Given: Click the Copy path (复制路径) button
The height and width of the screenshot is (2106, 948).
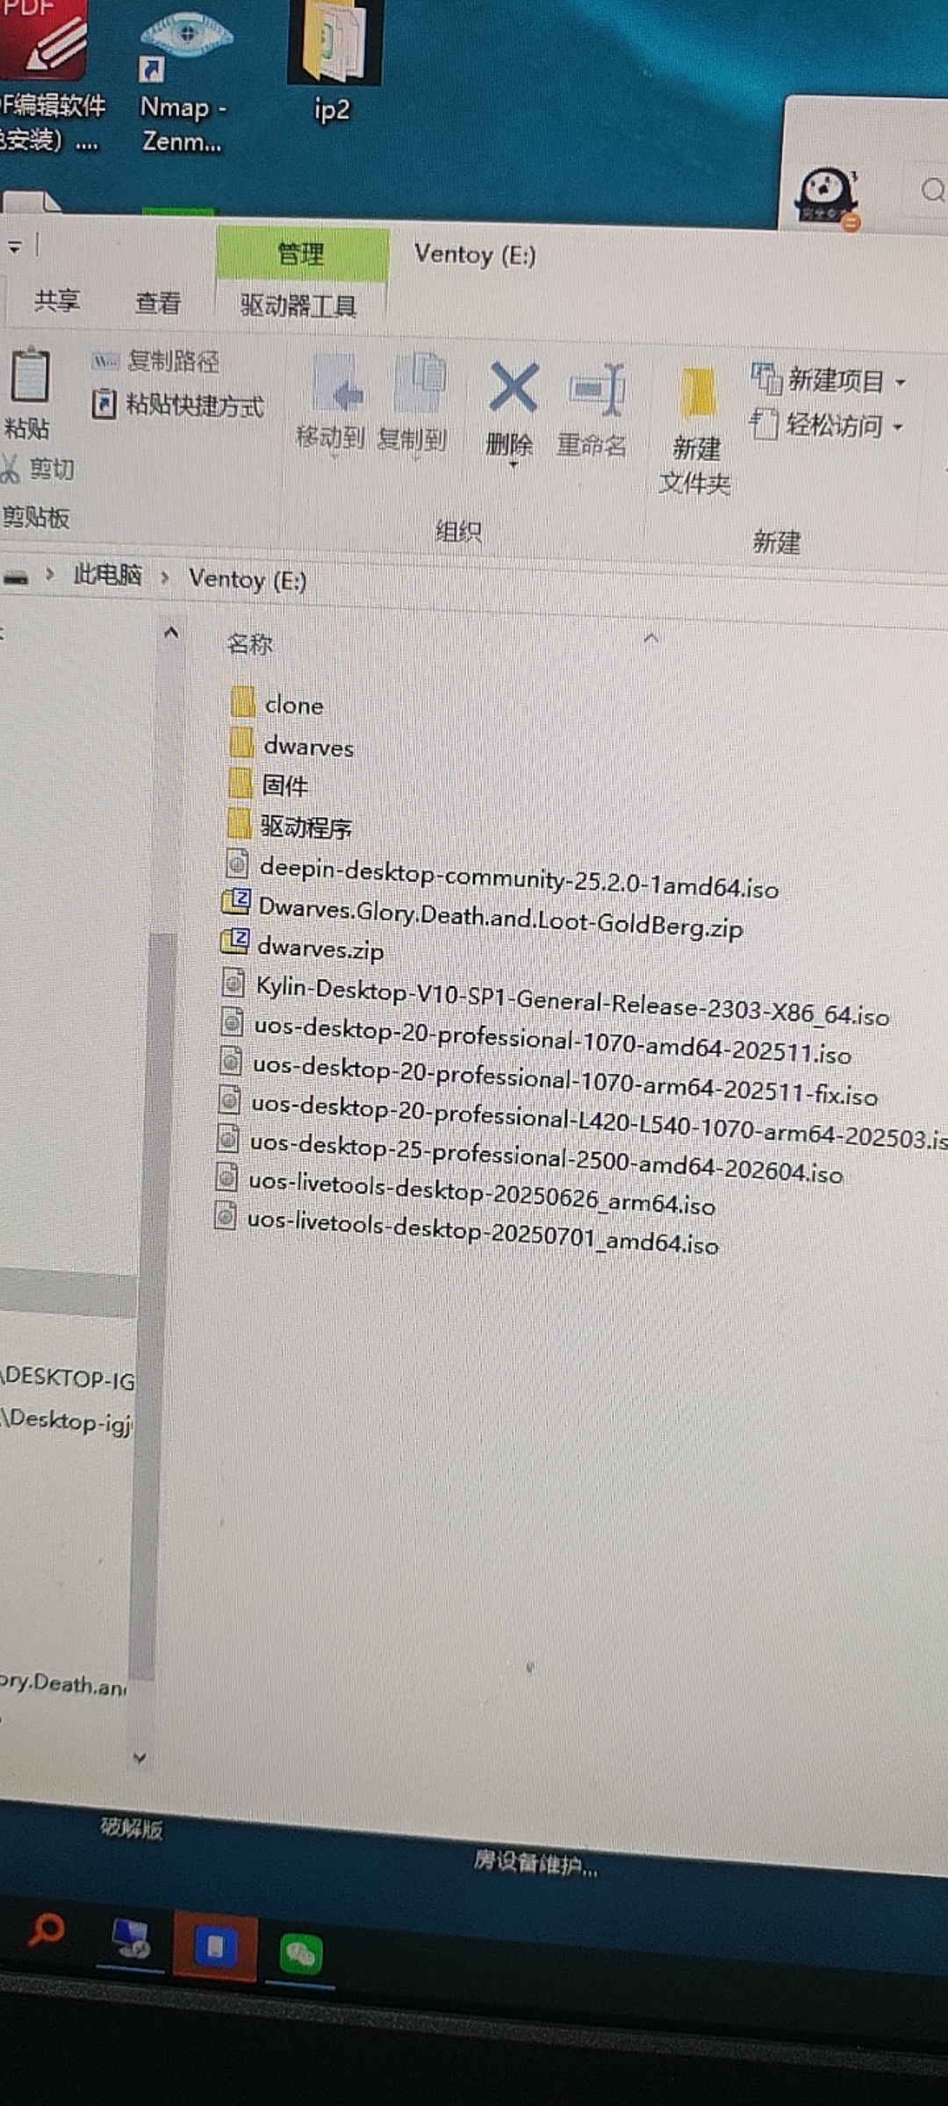Looking at the screenshot, I should (155, 361).
